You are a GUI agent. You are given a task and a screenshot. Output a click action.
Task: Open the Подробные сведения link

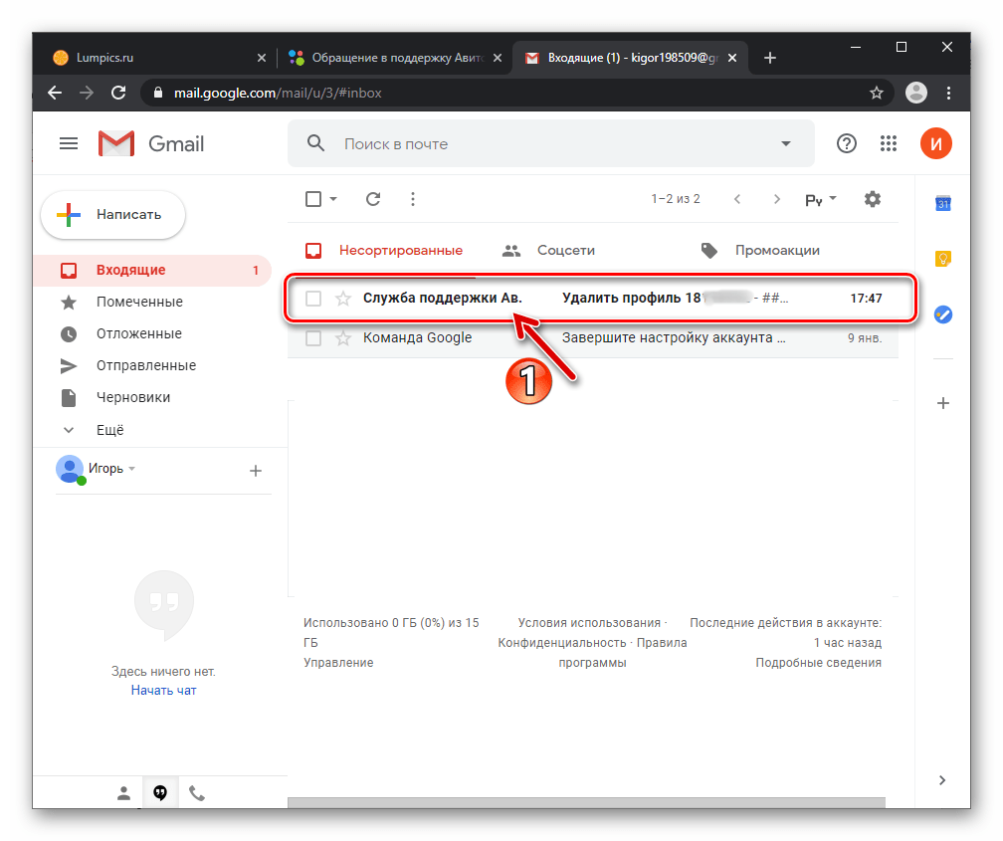[x=818, y=663]
